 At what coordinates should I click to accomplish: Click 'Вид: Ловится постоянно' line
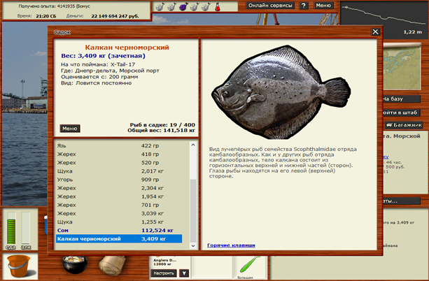pos(97,82)
